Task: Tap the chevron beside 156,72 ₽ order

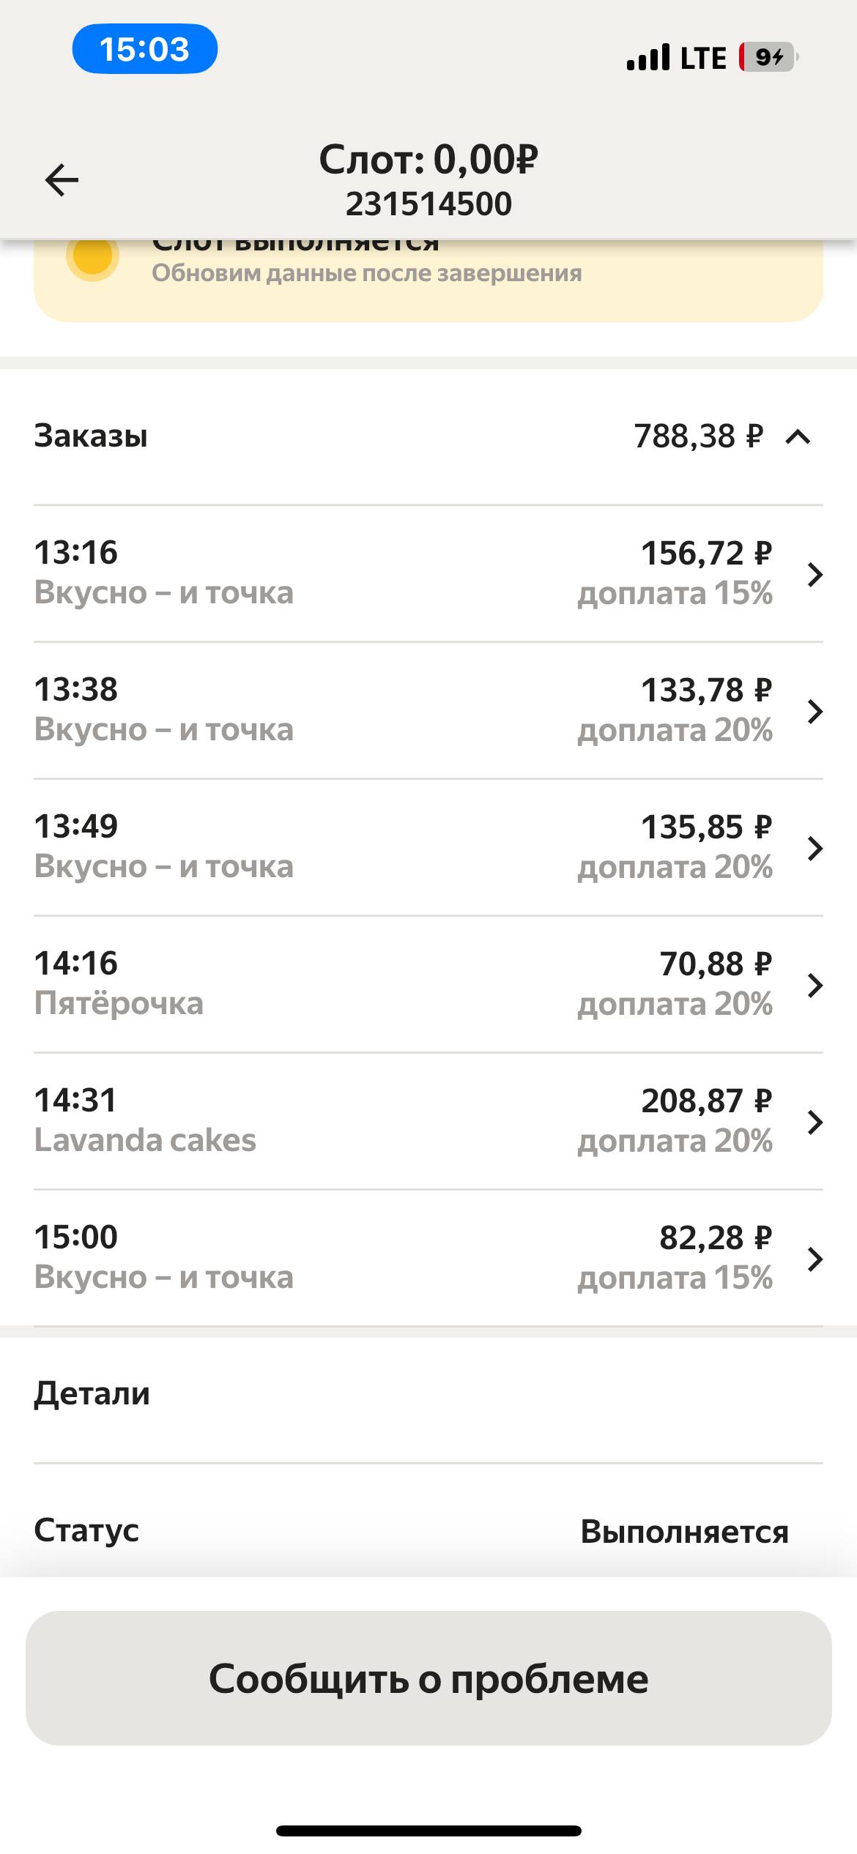Action: pyautogui.click(x=815, y=574)
